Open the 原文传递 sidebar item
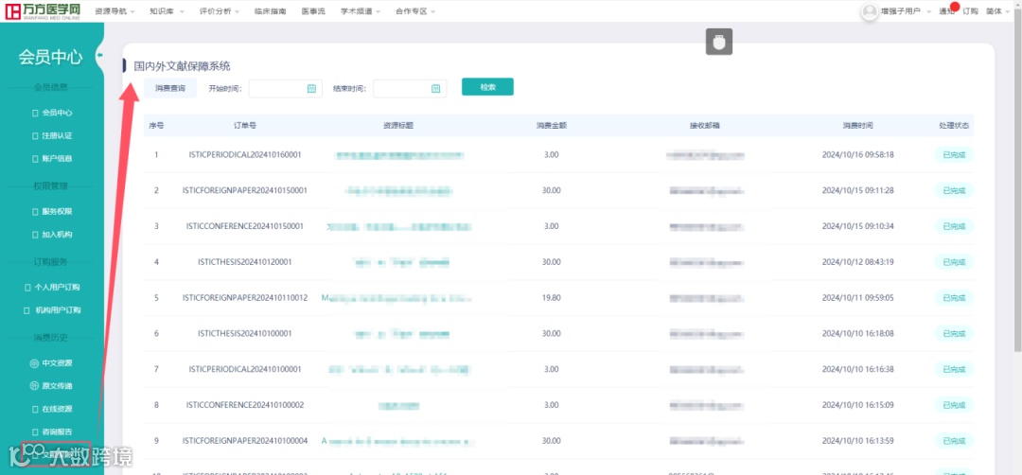The height and width of the screenshot is (475, 1022). click(x=51, y=386)
